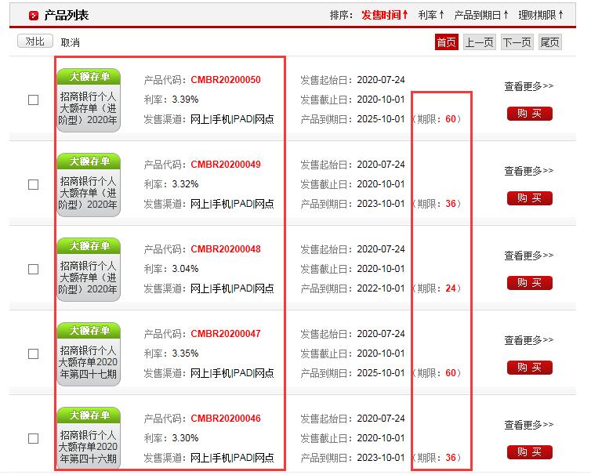
Task: Tick the checkbox for product CMBR20200048
Action: [34, 269]
